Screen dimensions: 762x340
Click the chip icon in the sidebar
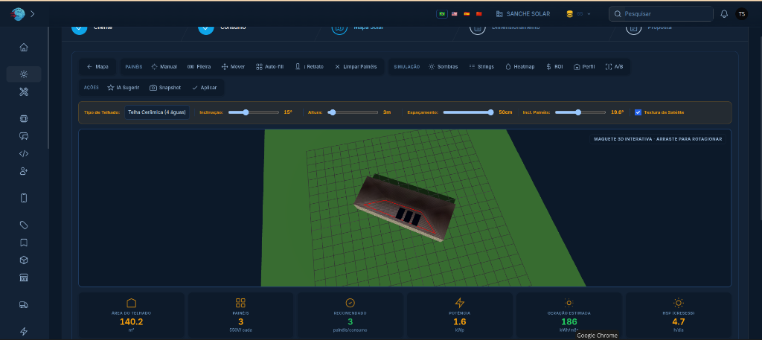(24, 118)
